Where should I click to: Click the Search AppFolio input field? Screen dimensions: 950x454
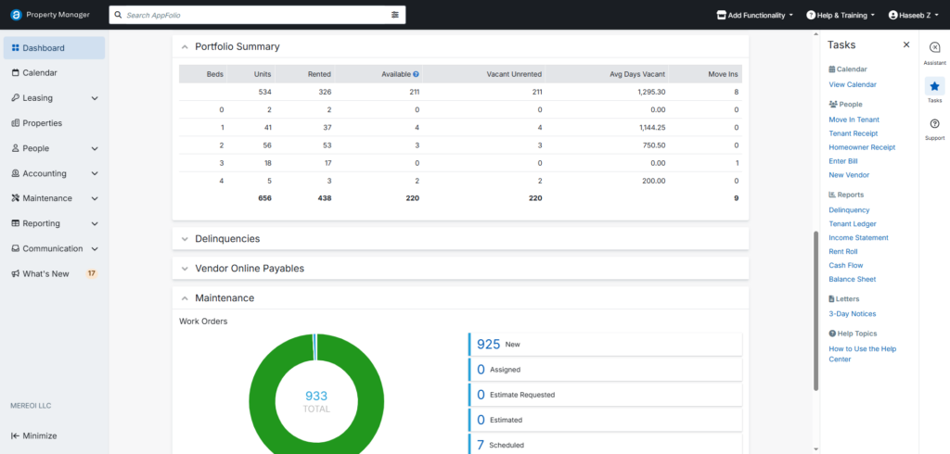[x=257, y=15]
